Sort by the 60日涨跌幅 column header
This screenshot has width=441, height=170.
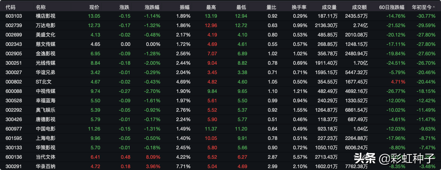click(392, 8)
